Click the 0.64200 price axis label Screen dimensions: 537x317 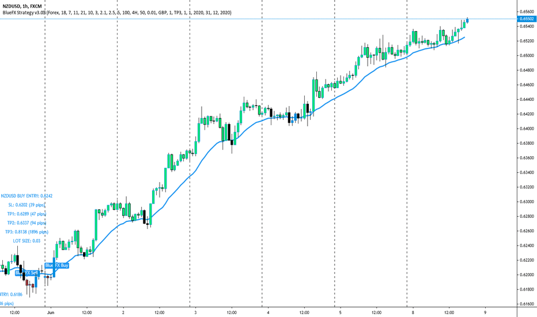(x=527, y=114)
